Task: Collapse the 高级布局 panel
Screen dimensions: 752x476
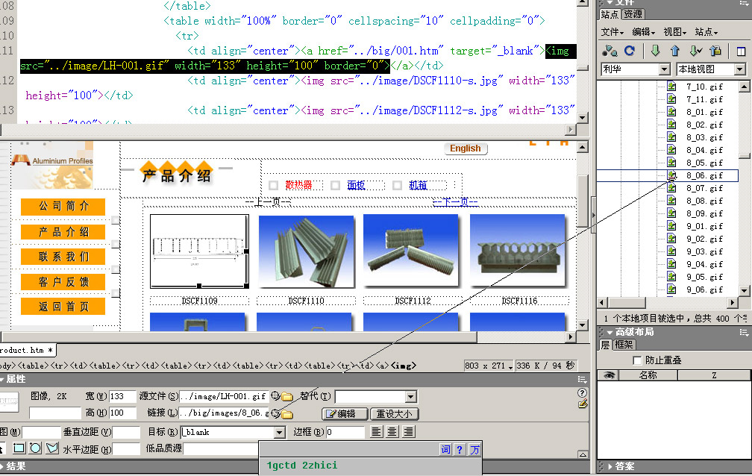Action: pyautogui.click(x=610, y=332)
